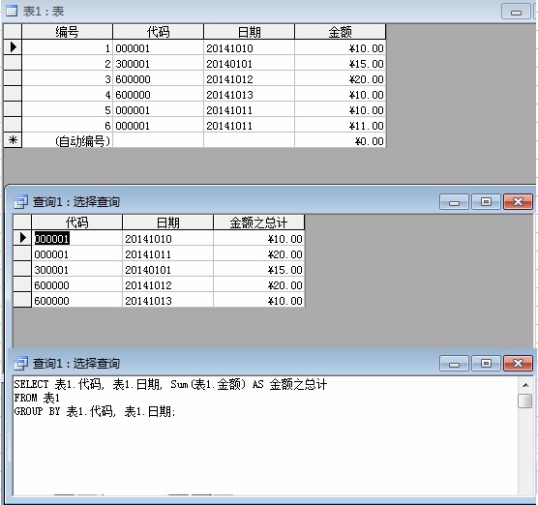The width and height of the screenshot is (538, 505).
Task: Close the 查询1 SQL view window
Action: 518,364
